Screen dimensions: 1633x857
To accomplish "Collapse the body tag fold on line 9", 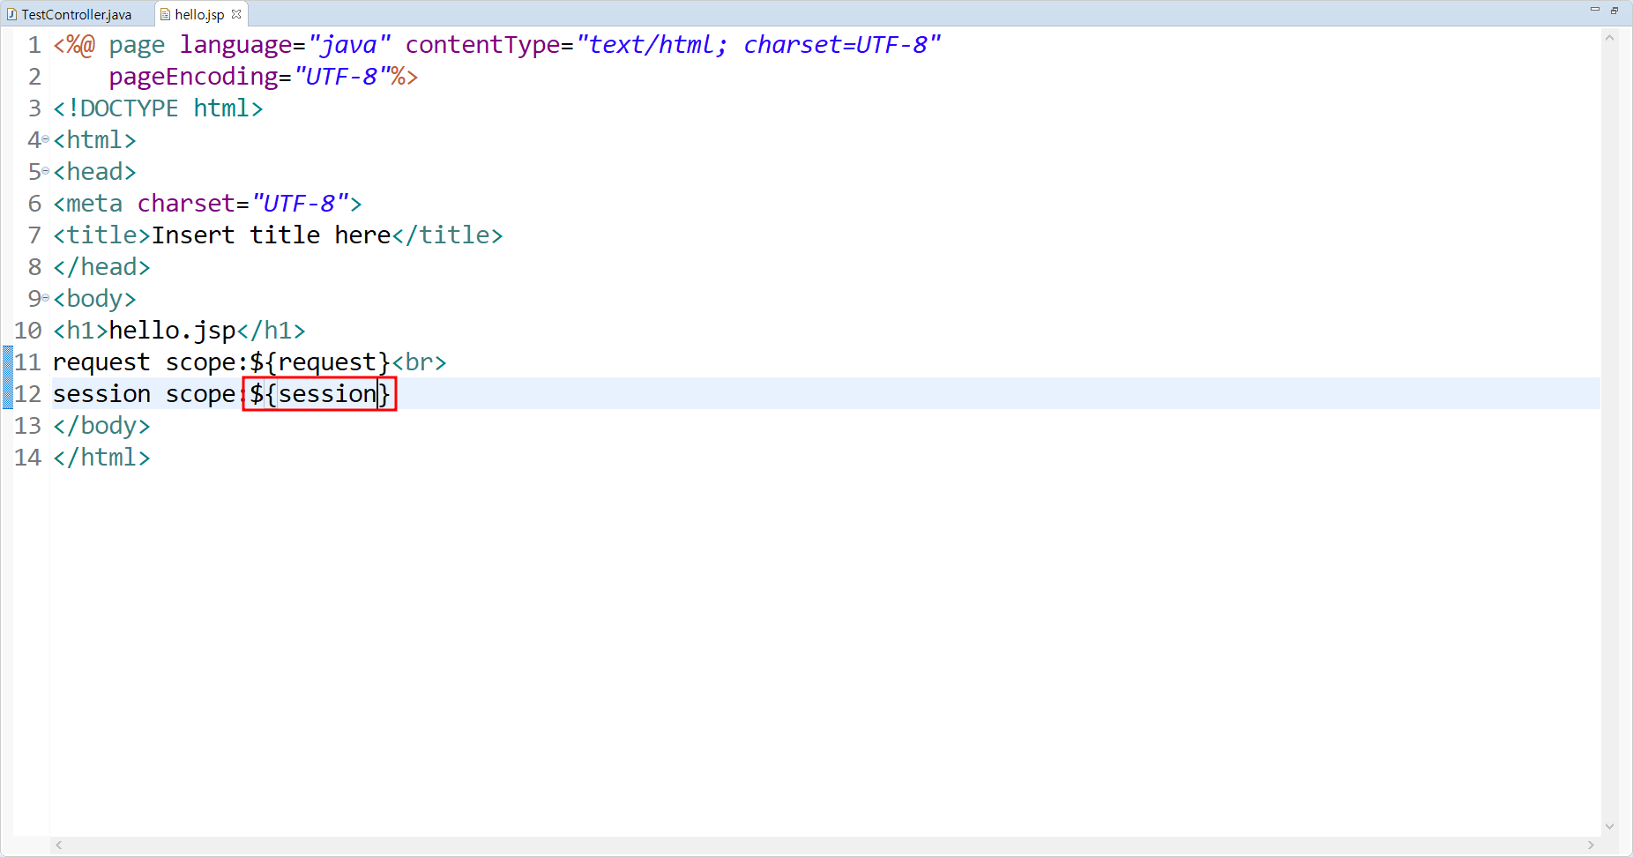I will tap(46, 298).
